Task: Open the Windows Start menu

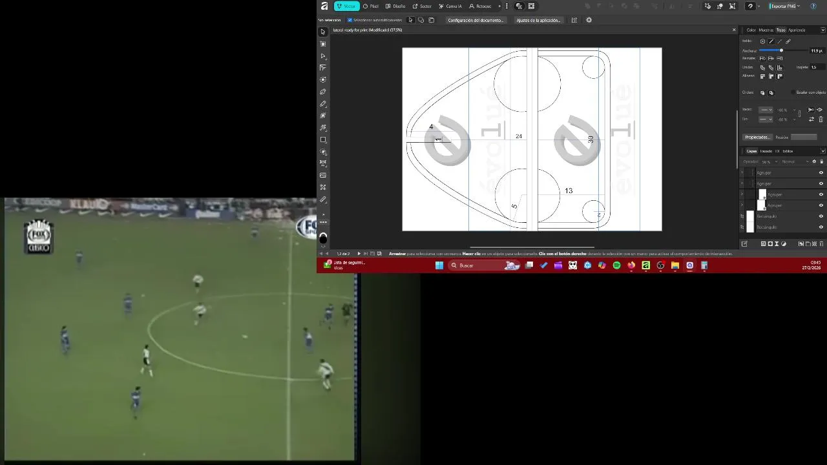Action: point(439,265)
